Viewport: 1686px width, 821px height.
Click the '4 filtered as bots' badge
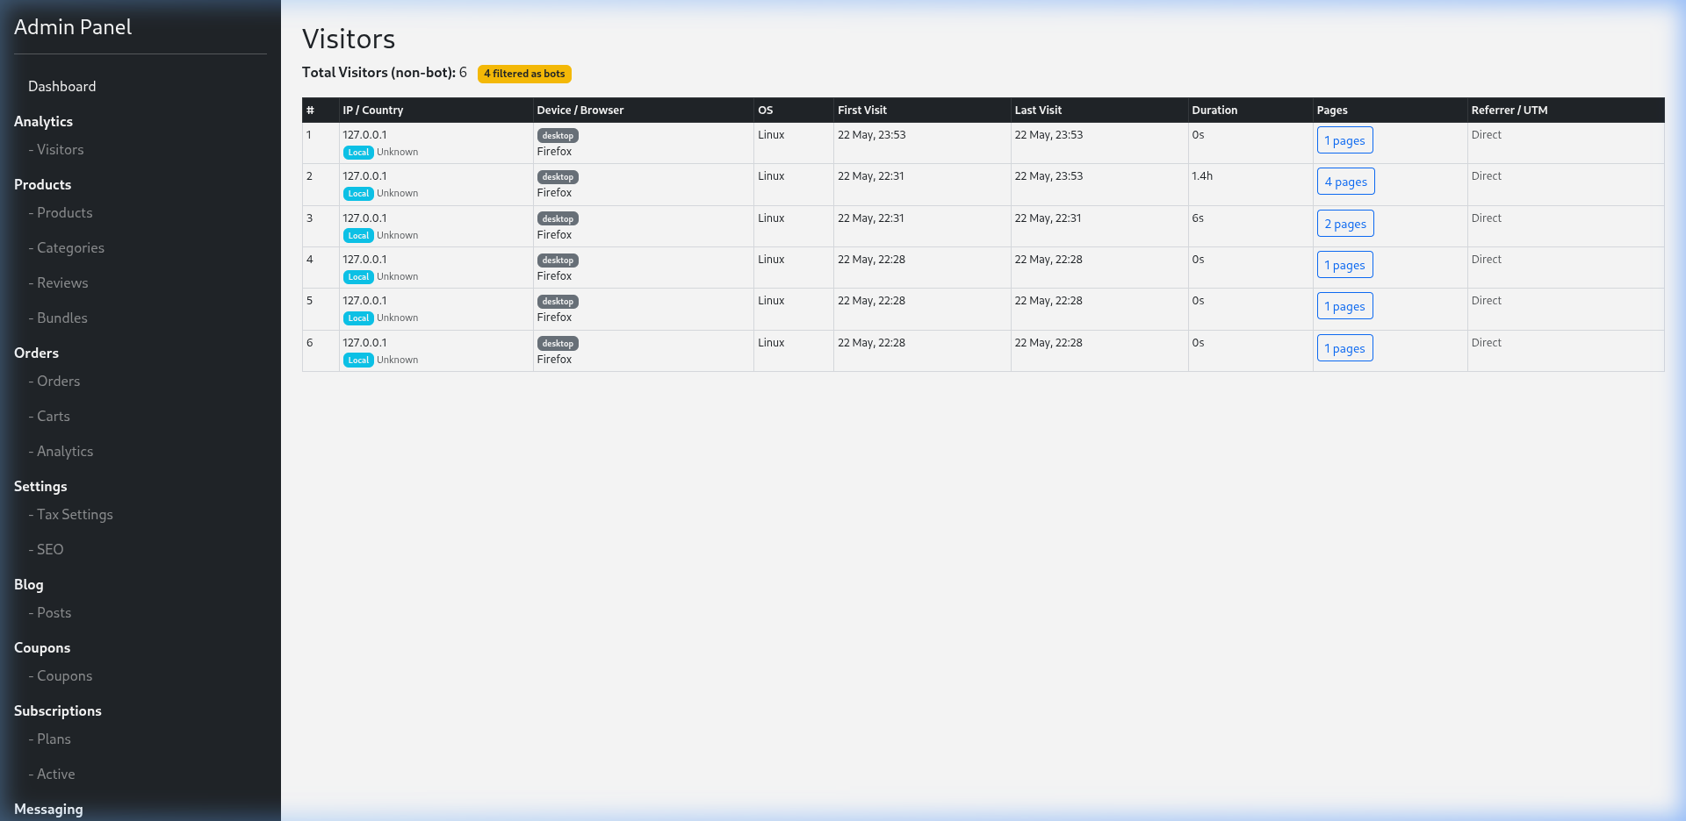click(x=524, y=74)
